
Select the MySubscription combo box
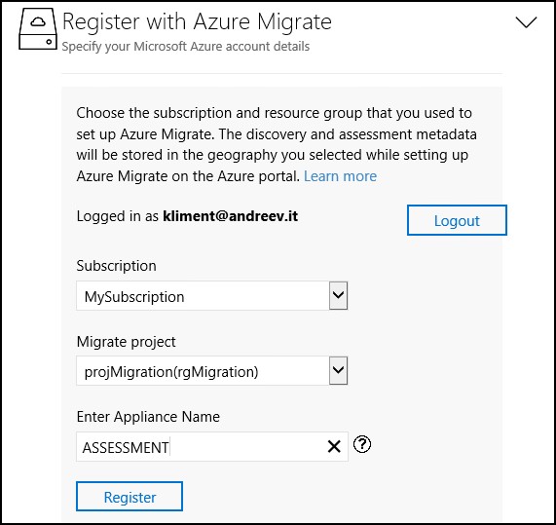click(x=211, y=296)
